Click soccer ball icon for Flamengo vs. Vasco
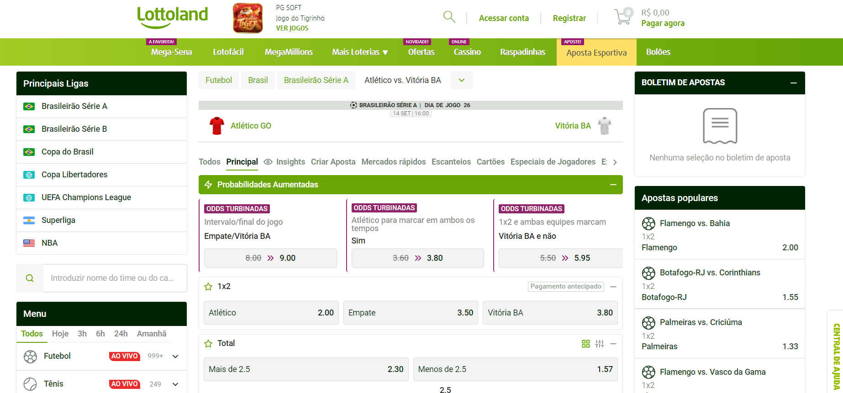Viewport: 843px width, 393px height. pos(648,372)
